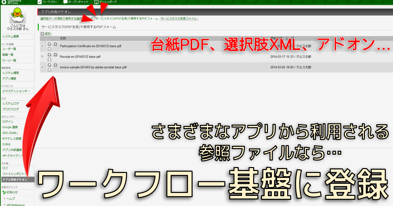This screenshot has width=393, height=206.
Task: Download invoice-sample-201403-by-adobe-acrobat.base.pdf via arrow icon
Action: coord(55,65)
